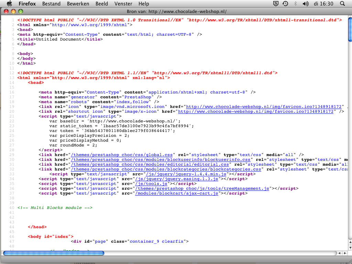Open the Time Machine menu bar icon

point(285,3)
